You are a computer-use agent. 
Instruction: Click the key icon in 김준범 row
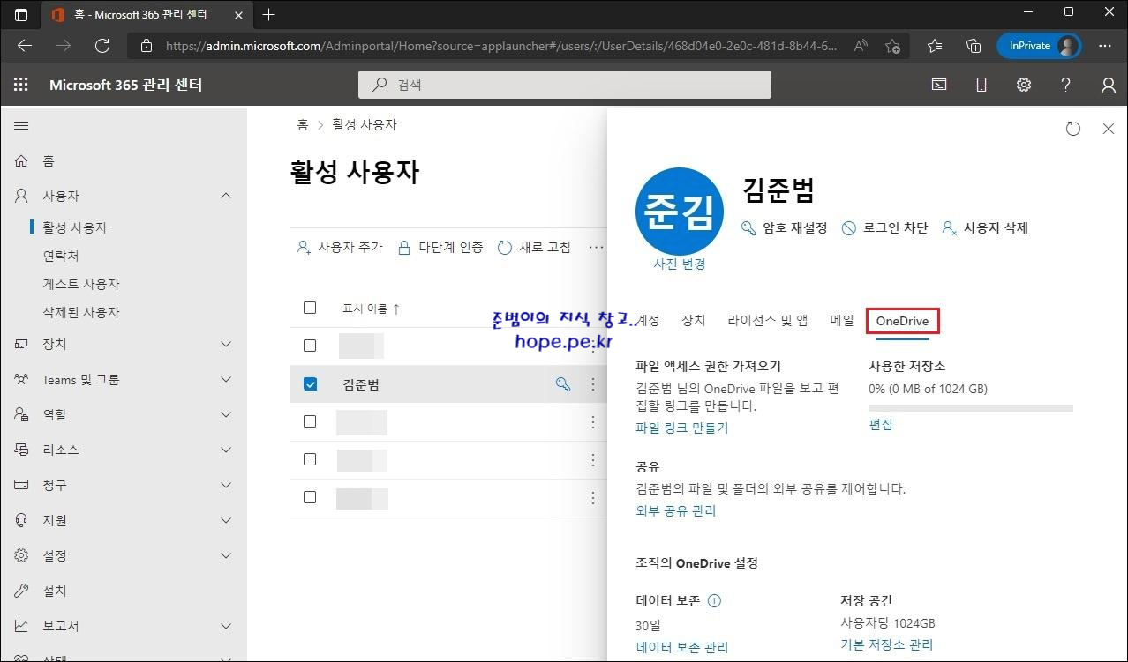click(562, 384)
